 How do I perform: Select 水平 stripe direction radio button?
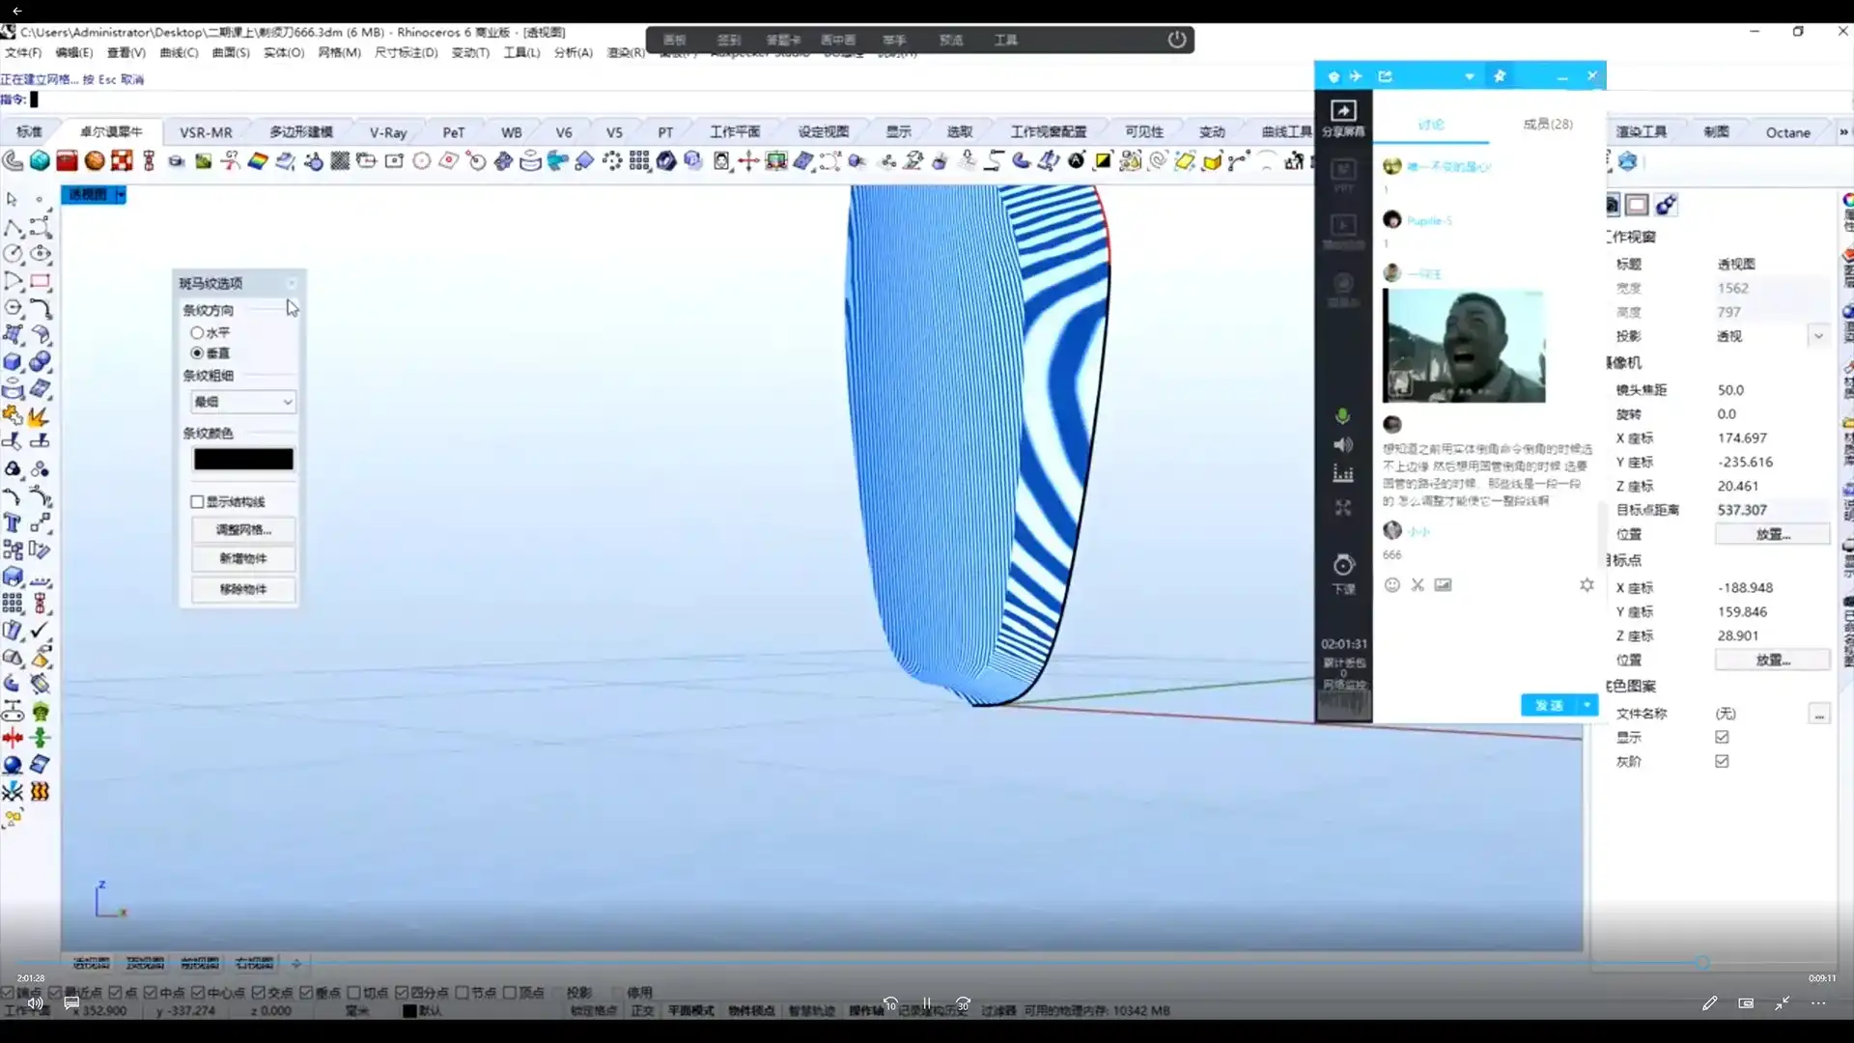(x=197, y=332)
